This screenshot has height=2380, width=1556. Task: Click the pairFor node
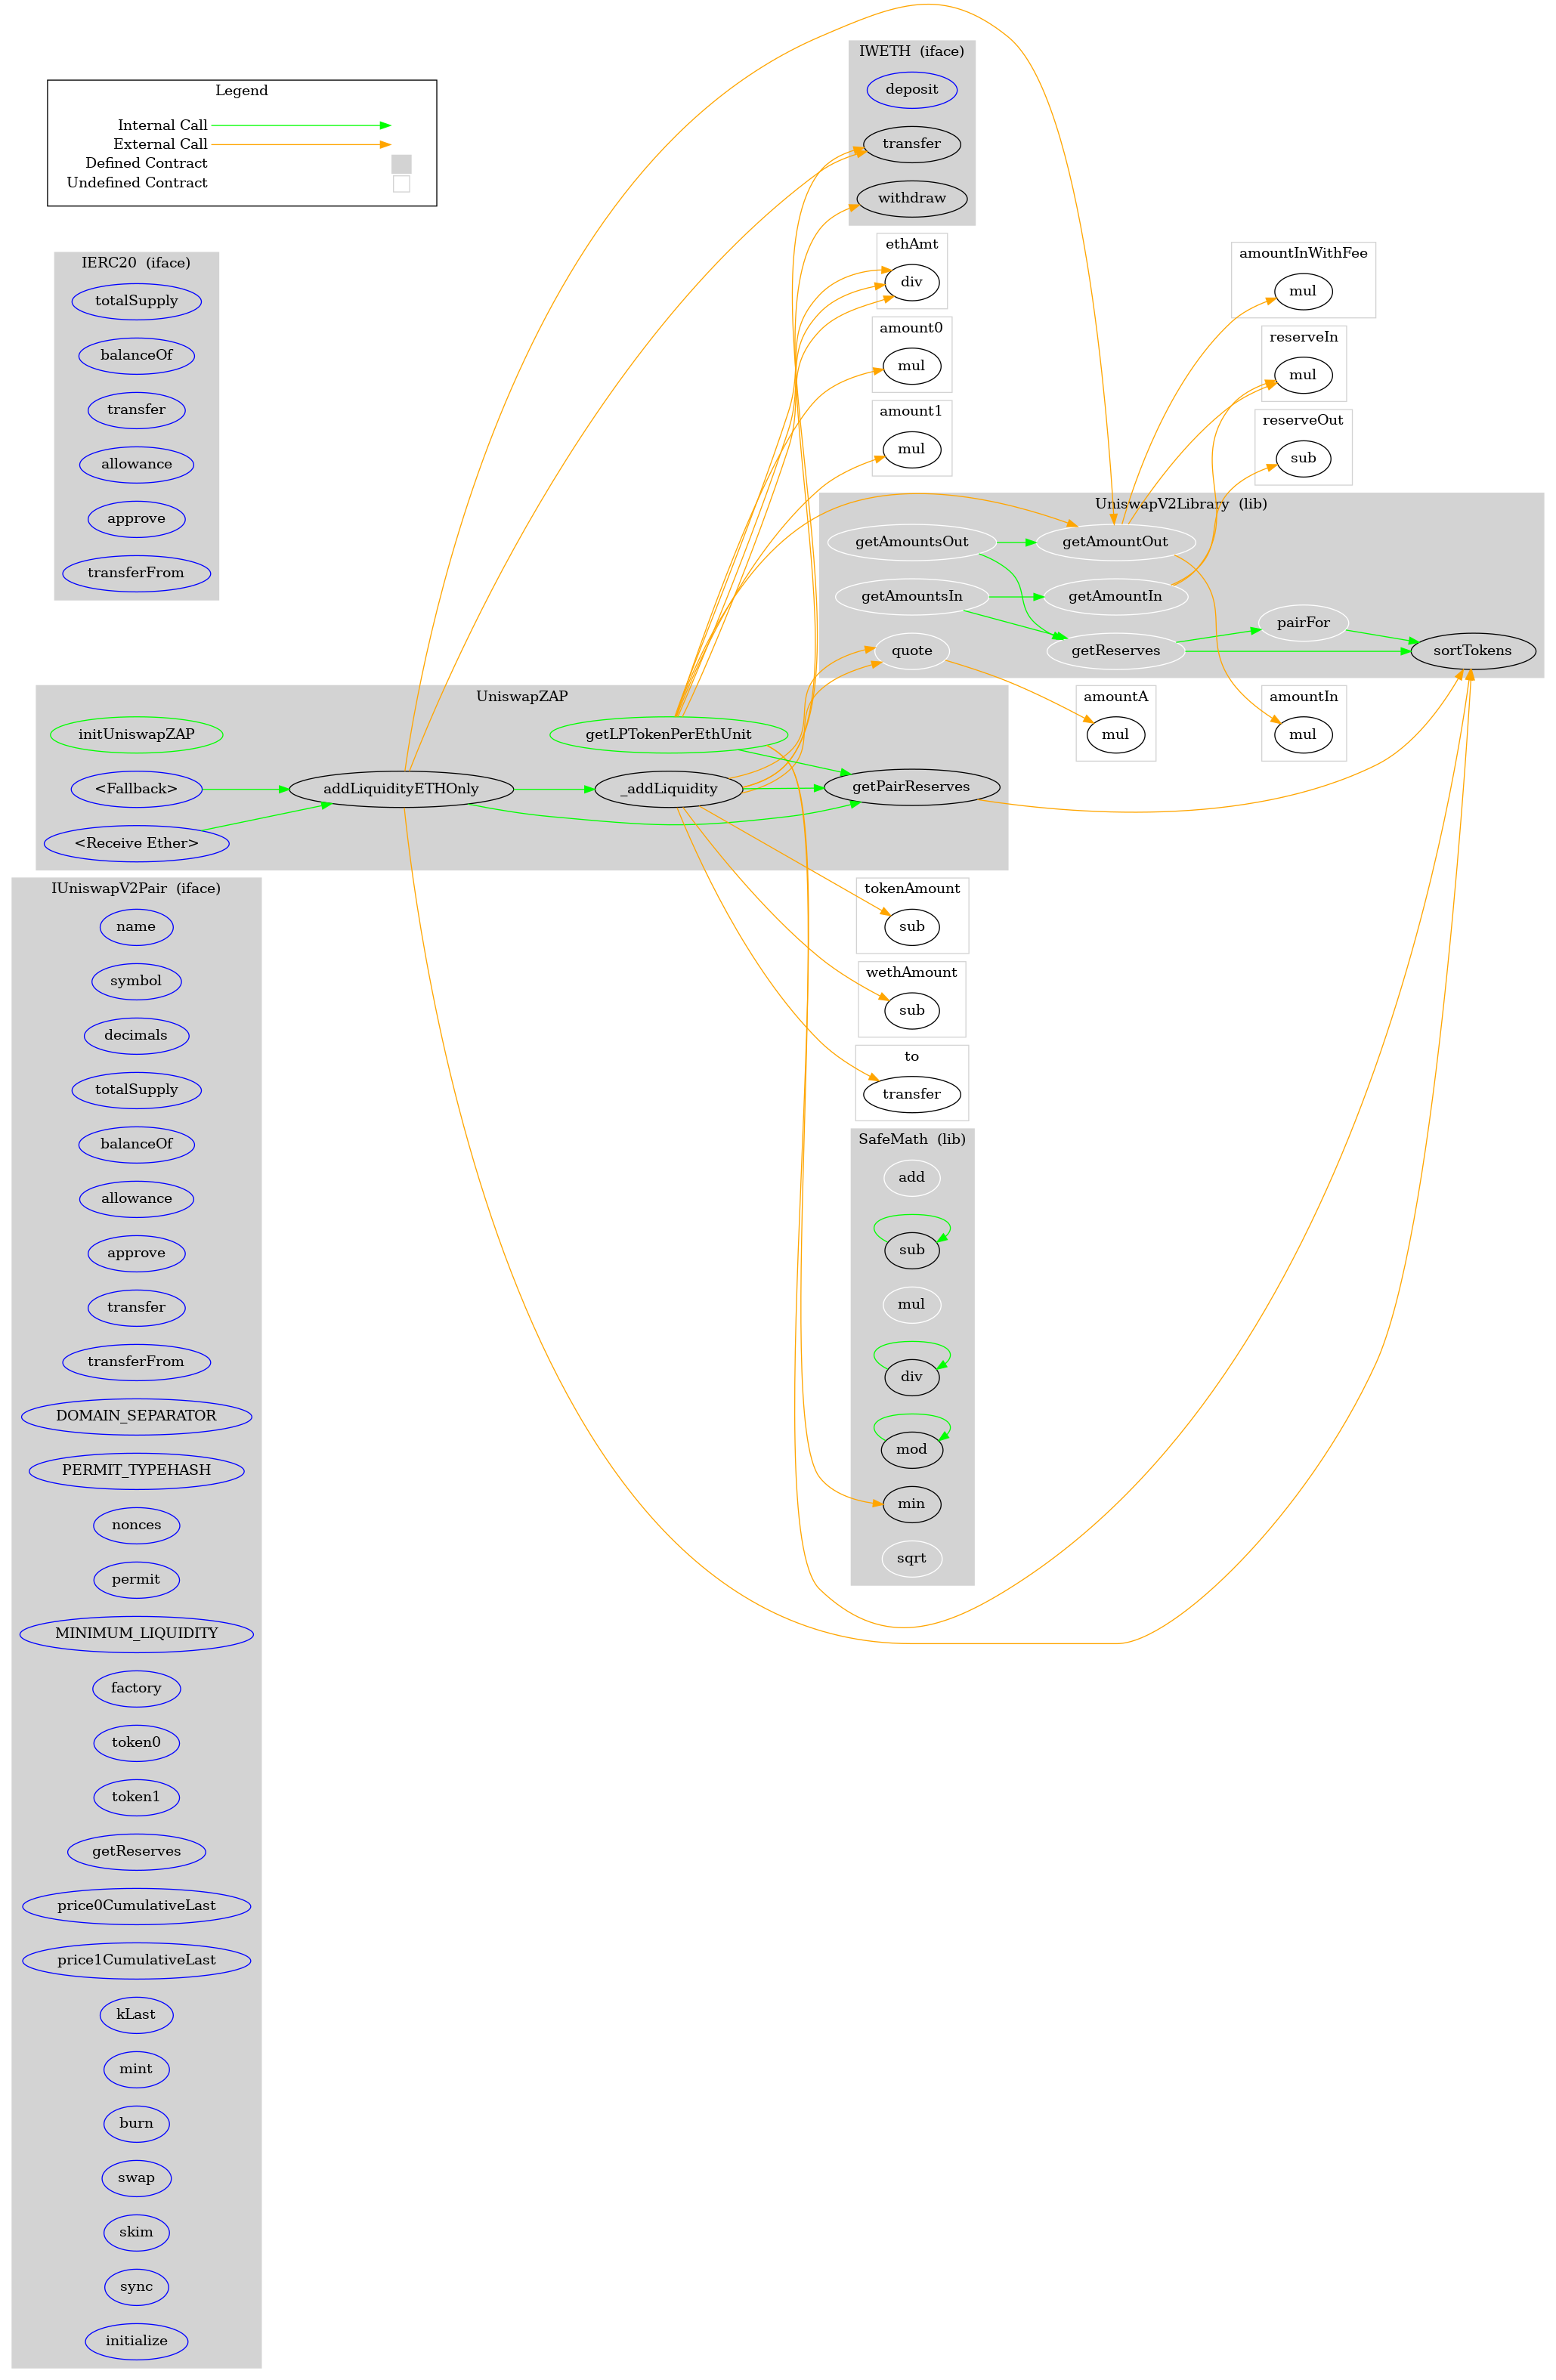pos(1303,622)
